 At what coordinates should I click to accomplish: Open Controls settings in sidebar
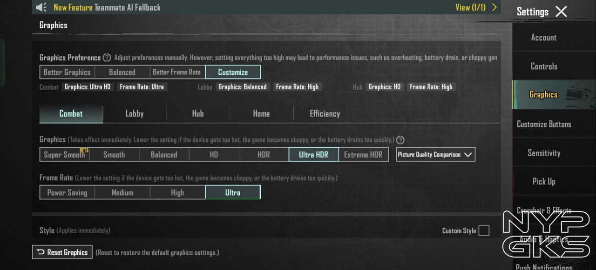[x=544, y=66]
